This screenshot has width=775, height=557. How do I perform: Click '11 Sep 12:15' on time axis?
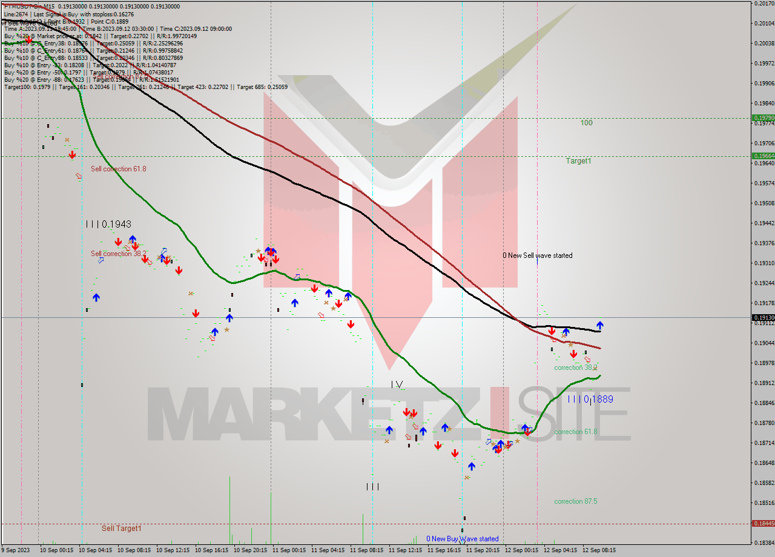tap(405, 550)
